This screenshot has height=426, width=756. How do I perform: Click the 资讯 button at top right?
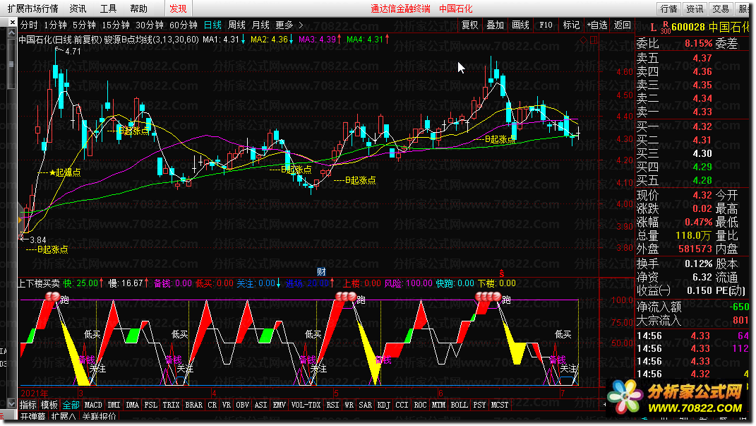(695, 8)
